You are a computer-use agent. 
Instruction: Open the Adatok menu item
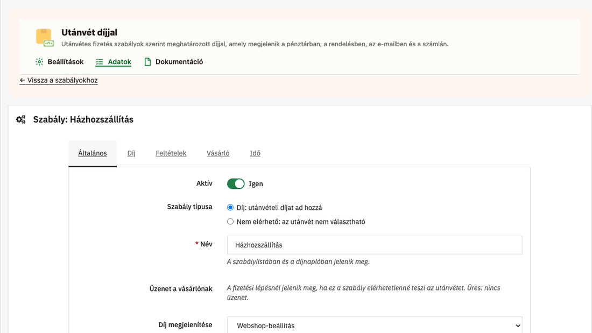(113, 62)
